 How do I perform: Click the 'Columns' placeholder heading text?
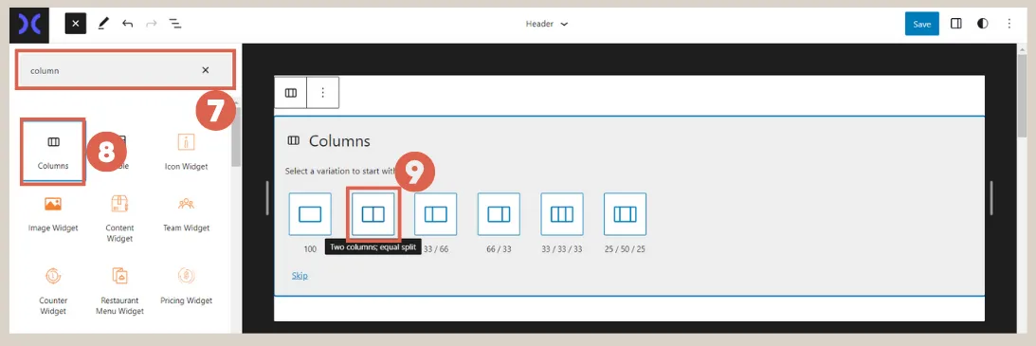(339, 140)
